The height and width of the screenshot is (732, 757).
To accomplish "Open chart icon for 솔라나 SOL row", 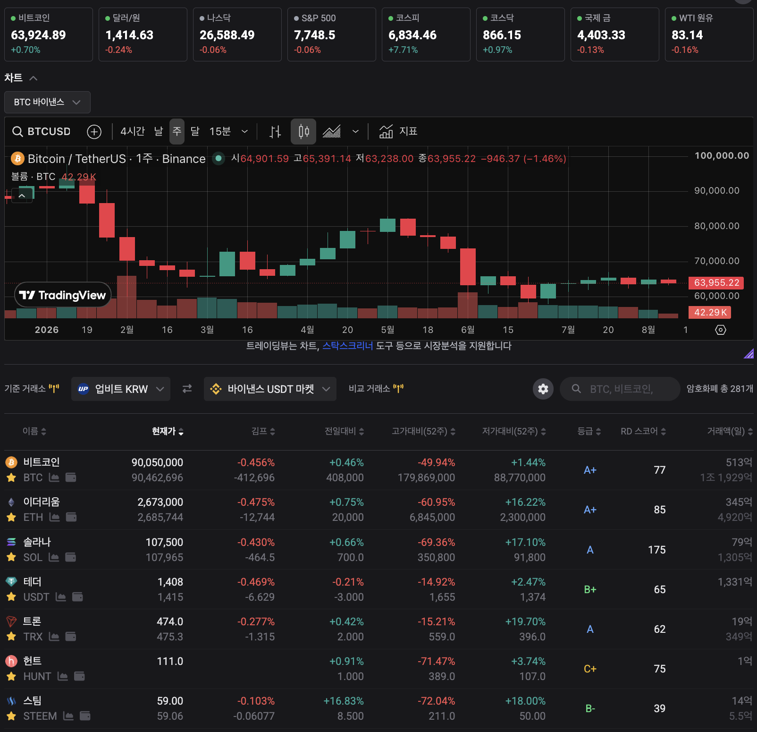I will tap(54, 557).
